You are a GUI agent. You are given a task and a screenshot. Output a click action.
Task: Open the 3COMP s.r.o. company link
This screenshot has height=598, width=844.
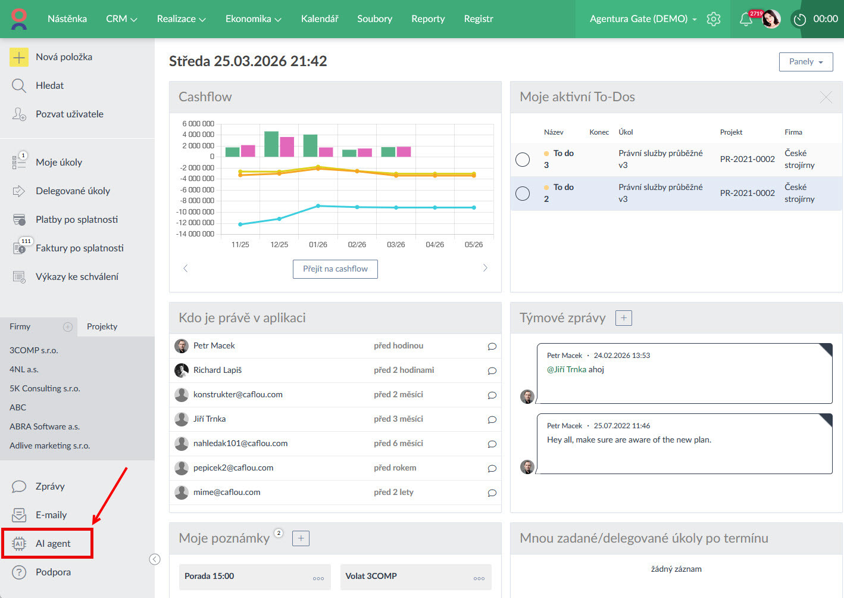tap(34, 350)
